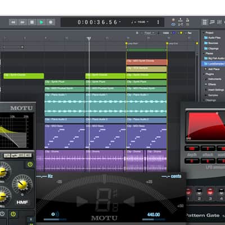Open the Clippings folder
Screen dimensions: 225x225
[x=211, y=48]
